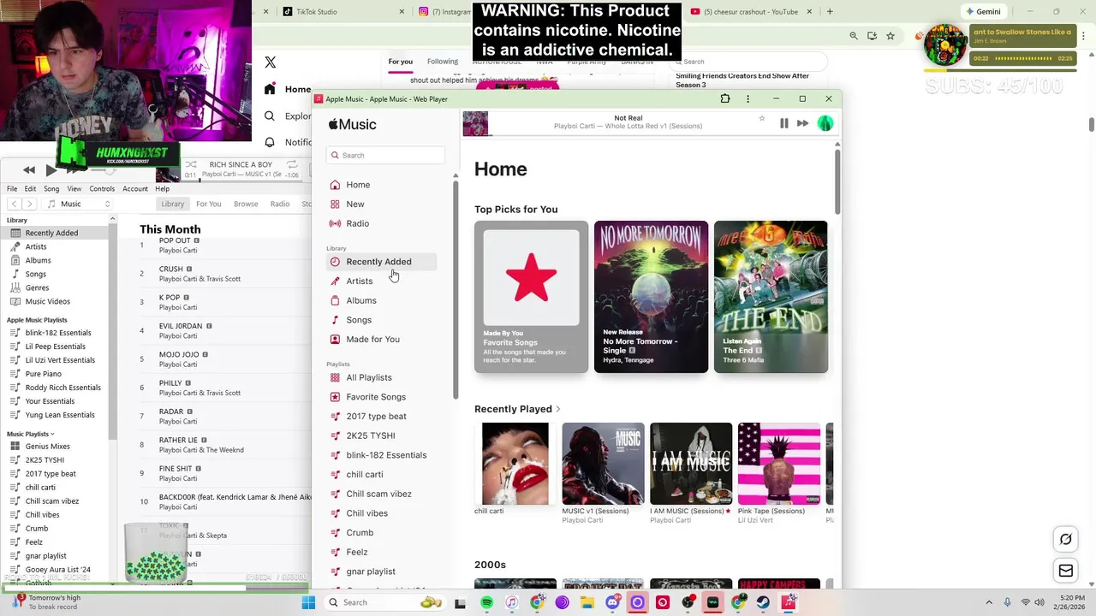The height and width of the screenshot is (616, 1096).
Task: Open extensions puzzle icon in web player titlebar
Action: point(725,98)
